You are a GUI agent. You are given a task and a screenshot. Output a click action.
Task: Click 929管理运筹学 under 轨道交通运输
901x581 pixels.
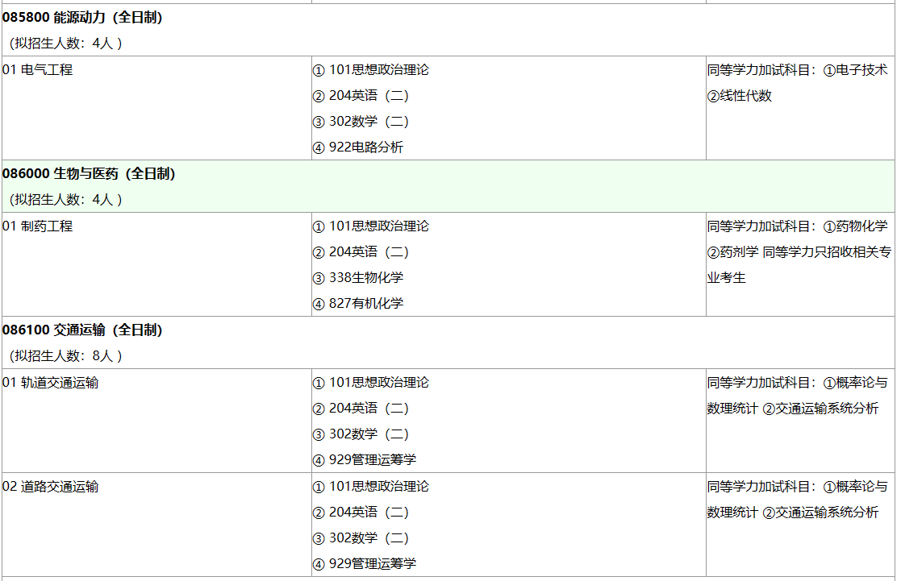coord(372,460)
